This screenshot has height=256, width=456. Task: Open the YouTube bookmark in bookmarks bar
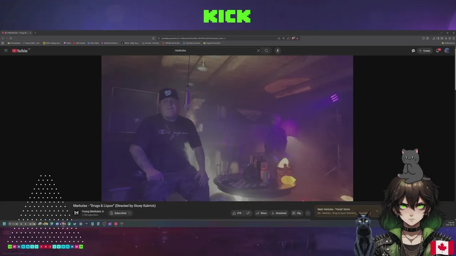(x=79, y=43)
